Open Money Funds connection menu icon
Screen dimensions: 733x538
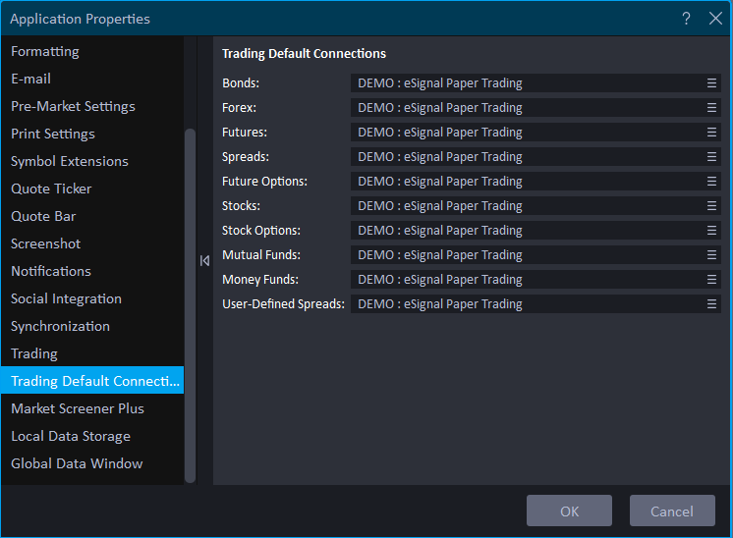711,279
